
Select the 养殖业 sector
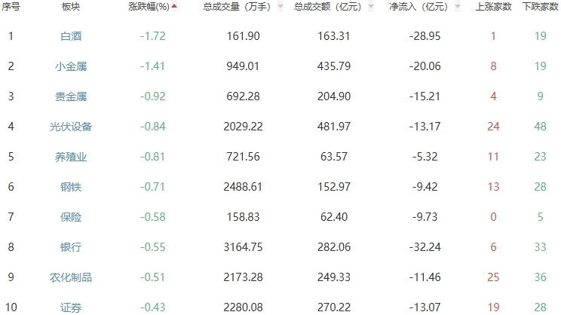tap(72, 157)
